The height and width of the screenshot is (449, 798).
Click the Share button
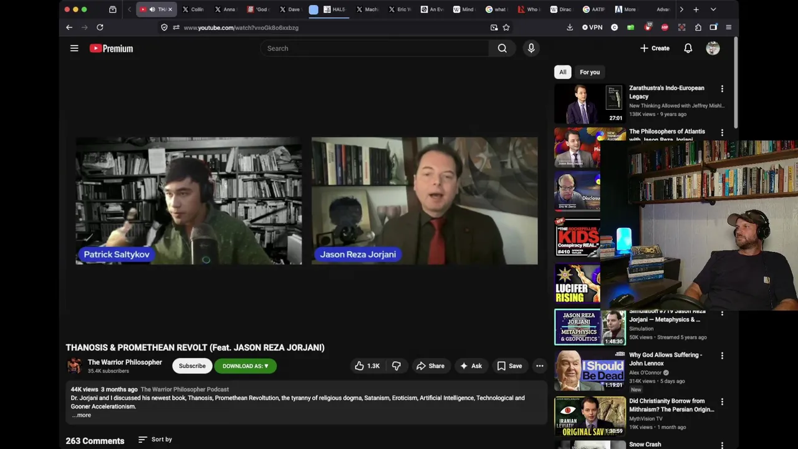tap(430, 366)
